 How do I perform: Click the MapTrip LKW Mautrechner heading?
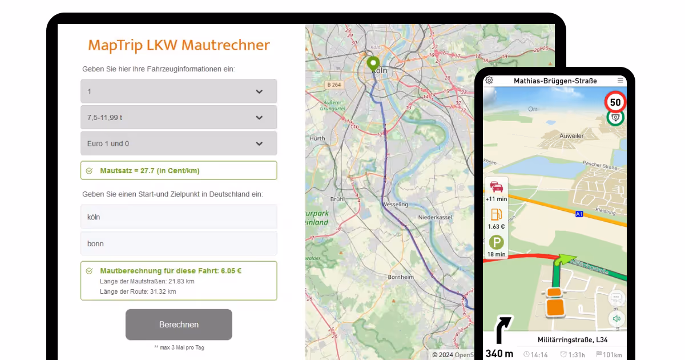179,45
